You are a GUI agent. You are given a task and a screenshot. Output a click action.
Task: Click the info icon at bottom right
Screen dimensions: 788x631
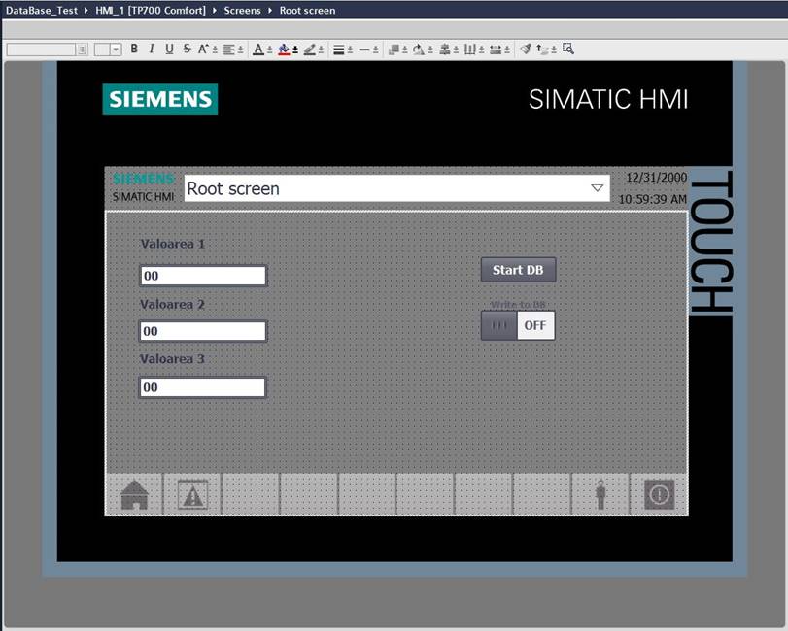(659, 495)
